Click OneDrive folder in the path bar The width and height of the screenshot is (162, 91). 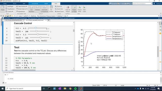point(43,16)
